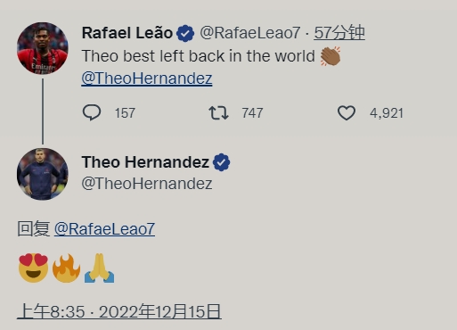Open the 上午8:35 2022年12月15日 timestamp

pos(119,311)
